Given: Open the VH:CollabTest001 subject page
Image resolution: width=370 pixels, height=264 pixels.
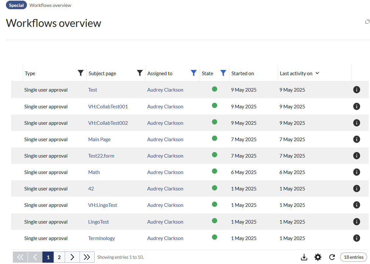Looking at the screenshot, I should (108, 106).
